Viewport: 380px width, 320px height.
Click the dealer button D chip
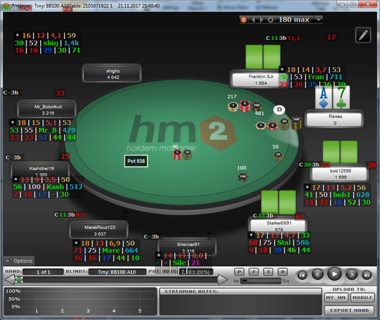[279, 110]
